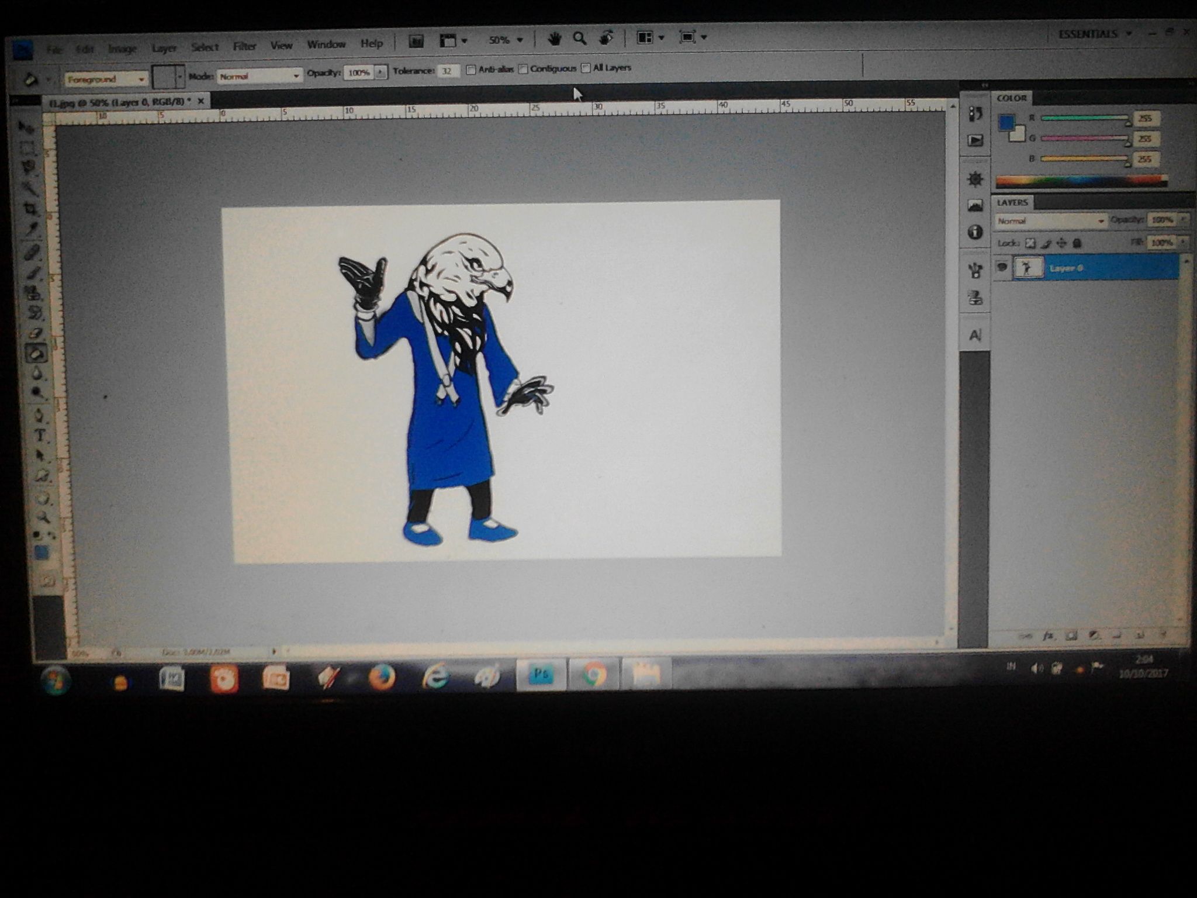Screen dimensions: 1197x898
Task: Open the Masks panel icon
Action: coord(975,206)
